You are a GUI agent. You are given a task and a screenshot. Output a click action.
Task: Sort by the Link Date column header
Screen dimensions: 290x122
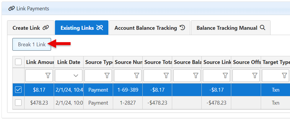coord(69,62)
